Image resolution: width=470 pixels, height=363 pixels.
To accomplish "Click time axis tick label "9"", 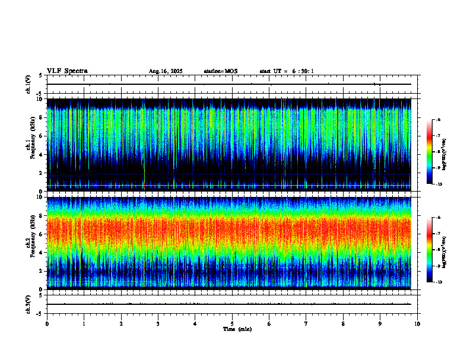I will 380,324.
